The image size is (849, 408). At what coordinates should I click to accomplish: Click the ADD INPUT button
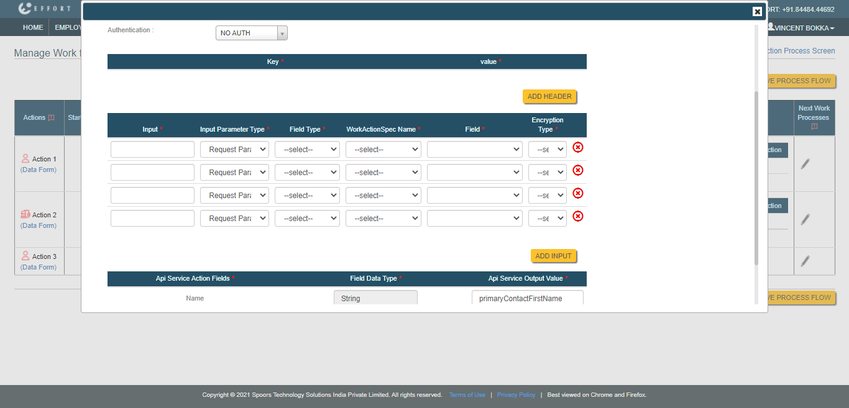pyautogui.click(x=553, y=256)
